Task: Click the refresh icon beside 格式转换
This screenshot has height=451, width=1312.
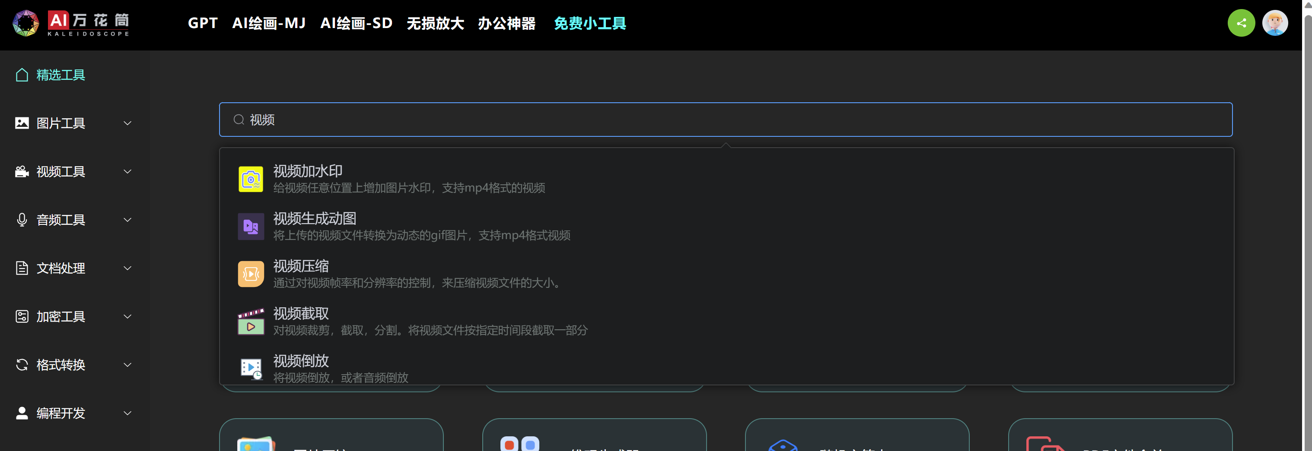Action: pyautogui.click(x=22, y=365)
